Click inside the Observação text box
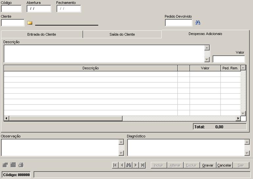 point(60,148)
